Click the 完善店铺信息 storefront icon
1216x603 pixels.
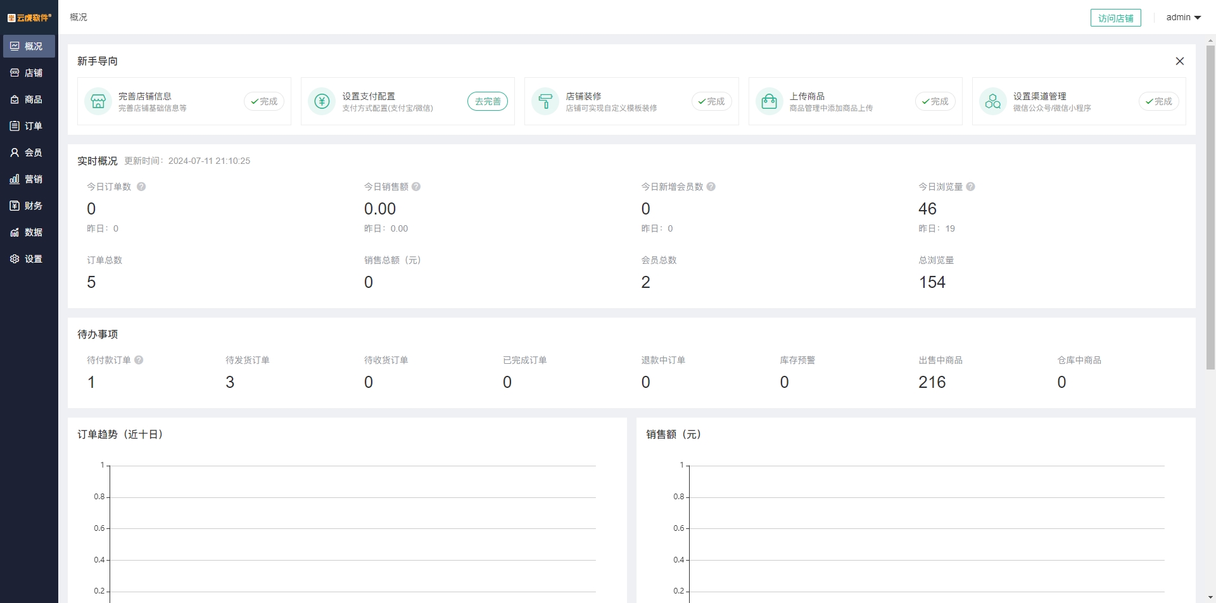point(98,101)
